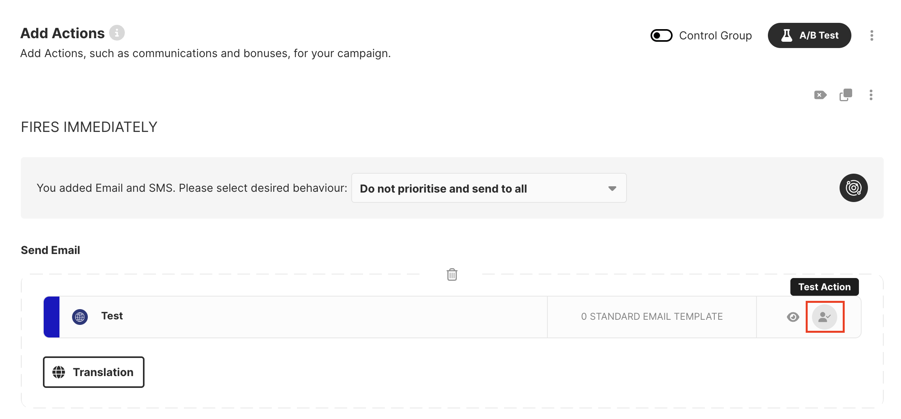
Task: Open the Translation button
Action: click(x=94, y=372)
